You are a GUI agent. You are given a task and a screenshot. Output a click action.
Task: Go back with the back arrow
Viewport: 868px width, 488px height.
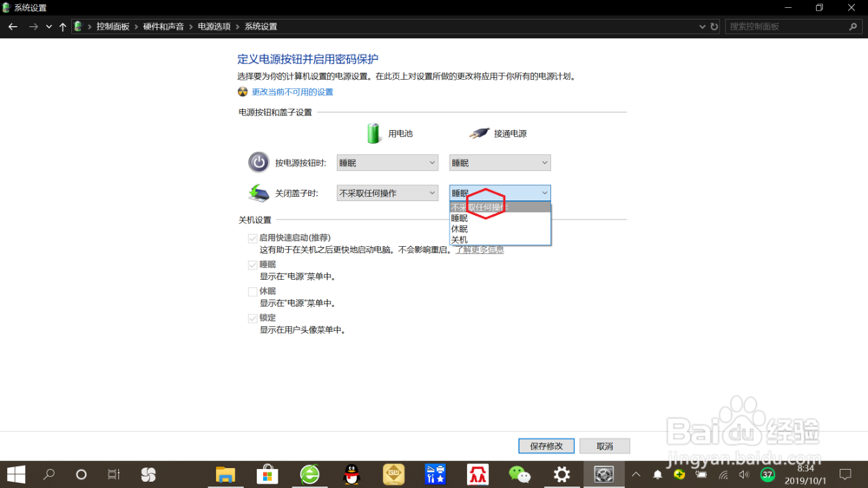(x=13, y=27)
